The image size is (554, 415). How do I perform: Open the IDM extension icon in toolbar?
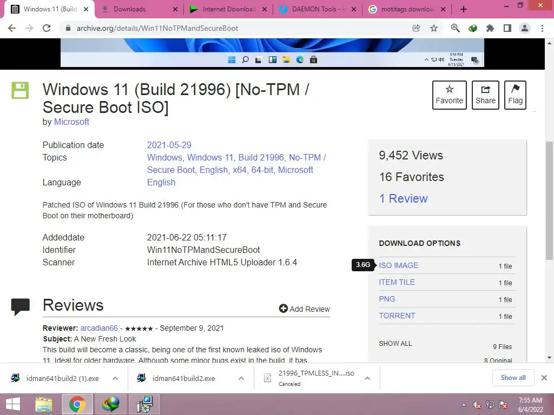click(x=473, y=28)
